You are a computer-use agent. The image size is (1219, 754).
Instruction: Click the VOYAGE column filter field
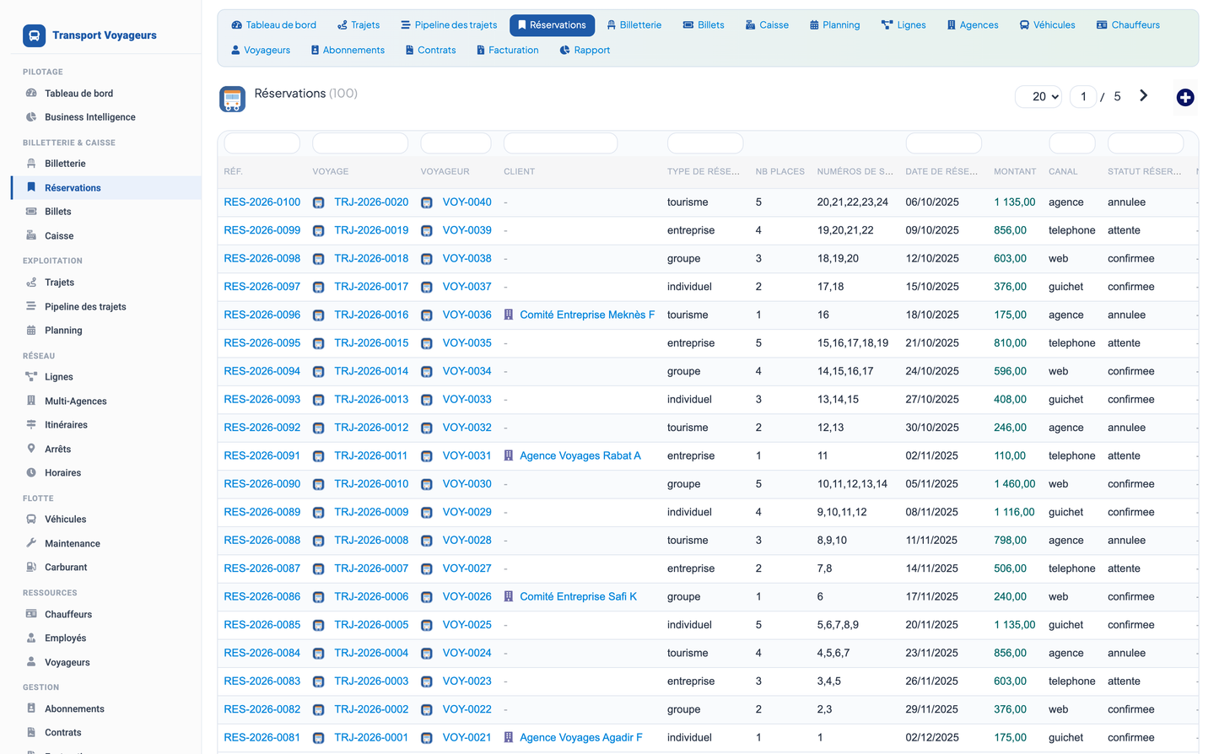360,143
